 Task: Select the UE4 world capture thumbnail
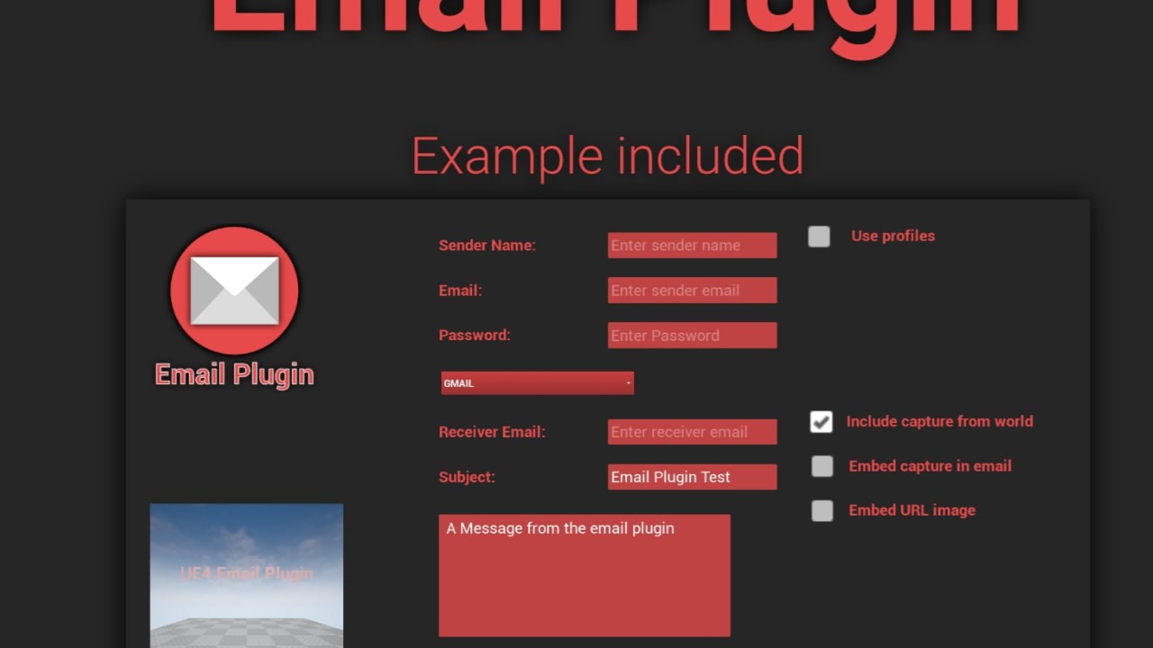[246, 575]
